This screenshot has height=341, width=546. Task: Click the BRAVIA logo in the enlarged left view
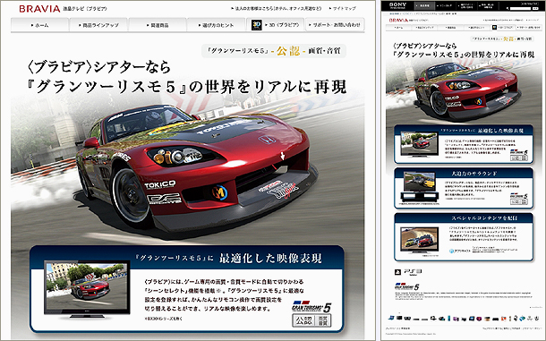tap(39, 9)
